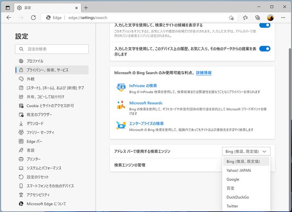Toggle search and site suggestions switch
292x212 pixels.
pyautogui.click(x=265, y=25)
